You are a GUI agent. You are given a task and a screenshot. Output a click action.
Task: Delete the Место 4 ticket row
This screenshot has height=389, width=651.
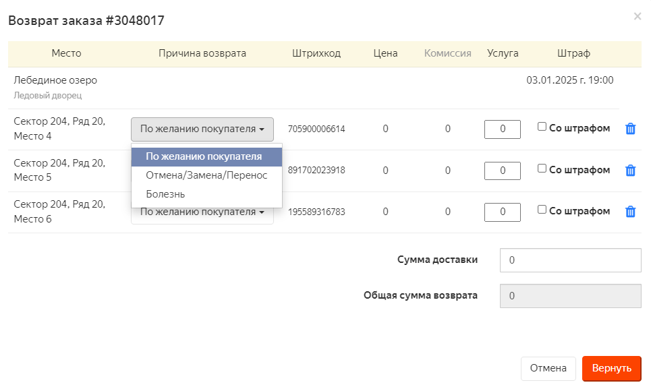click(x=630, y=129)
